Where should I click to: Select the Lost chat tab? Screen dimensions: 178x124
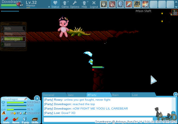[x=135, y=95]
